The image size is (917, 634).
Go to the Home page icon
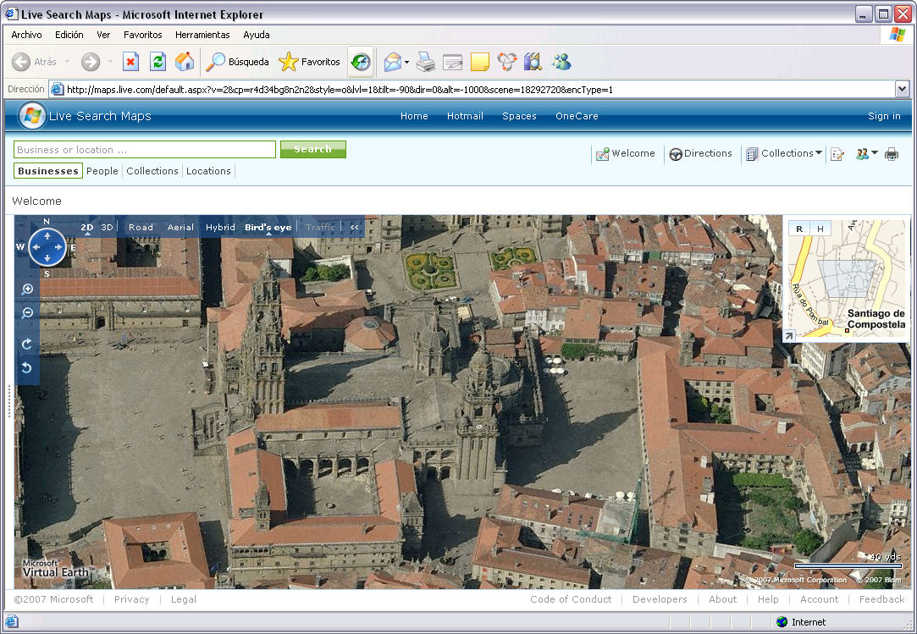pos(185,62)
